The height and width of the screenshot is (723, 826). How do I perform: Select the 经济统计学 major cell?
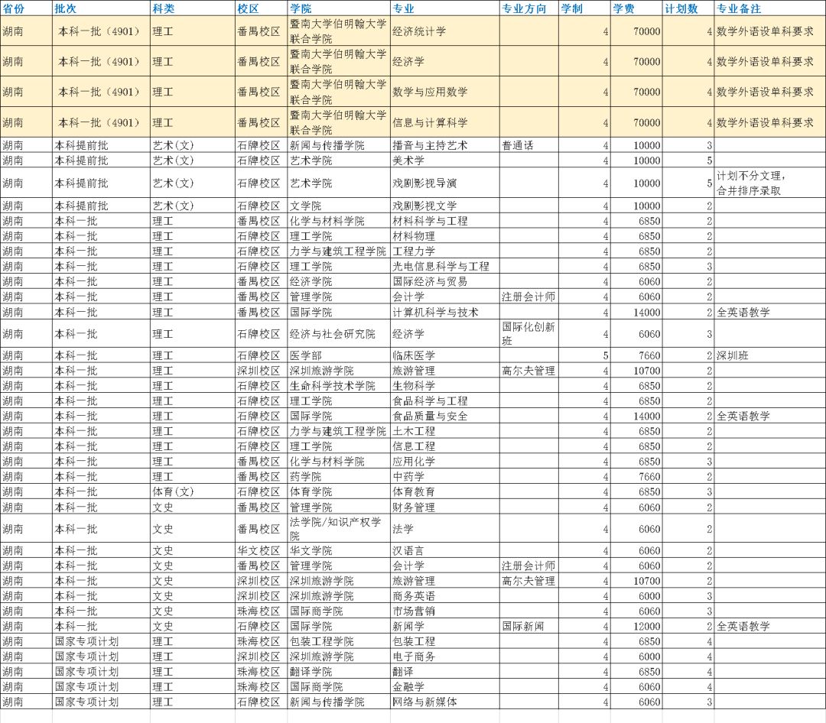[x=444, y=31]
